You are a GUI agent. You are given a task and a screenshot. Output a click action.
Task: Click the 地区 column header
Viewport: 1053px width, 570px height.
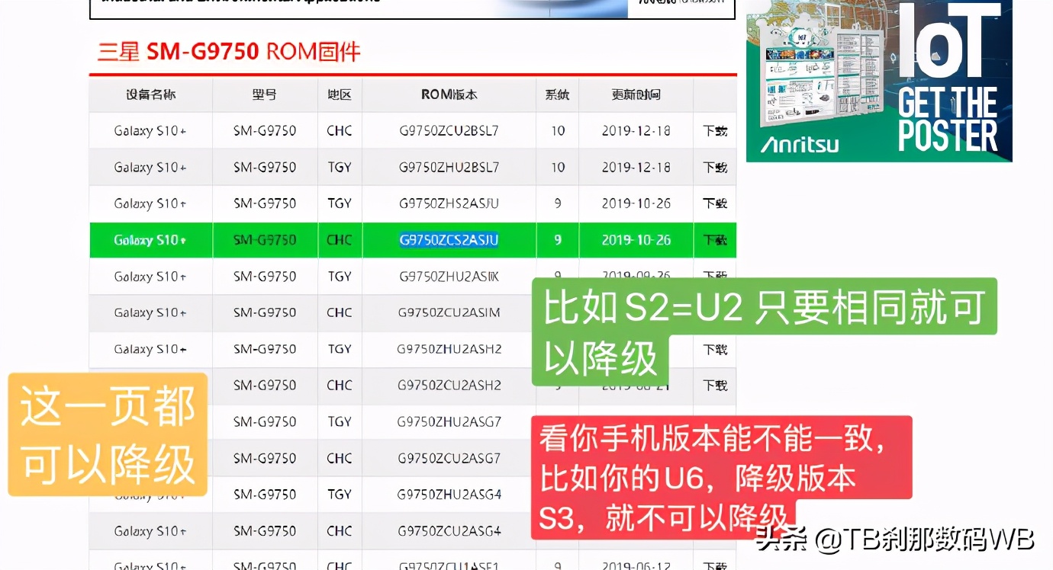340,94
